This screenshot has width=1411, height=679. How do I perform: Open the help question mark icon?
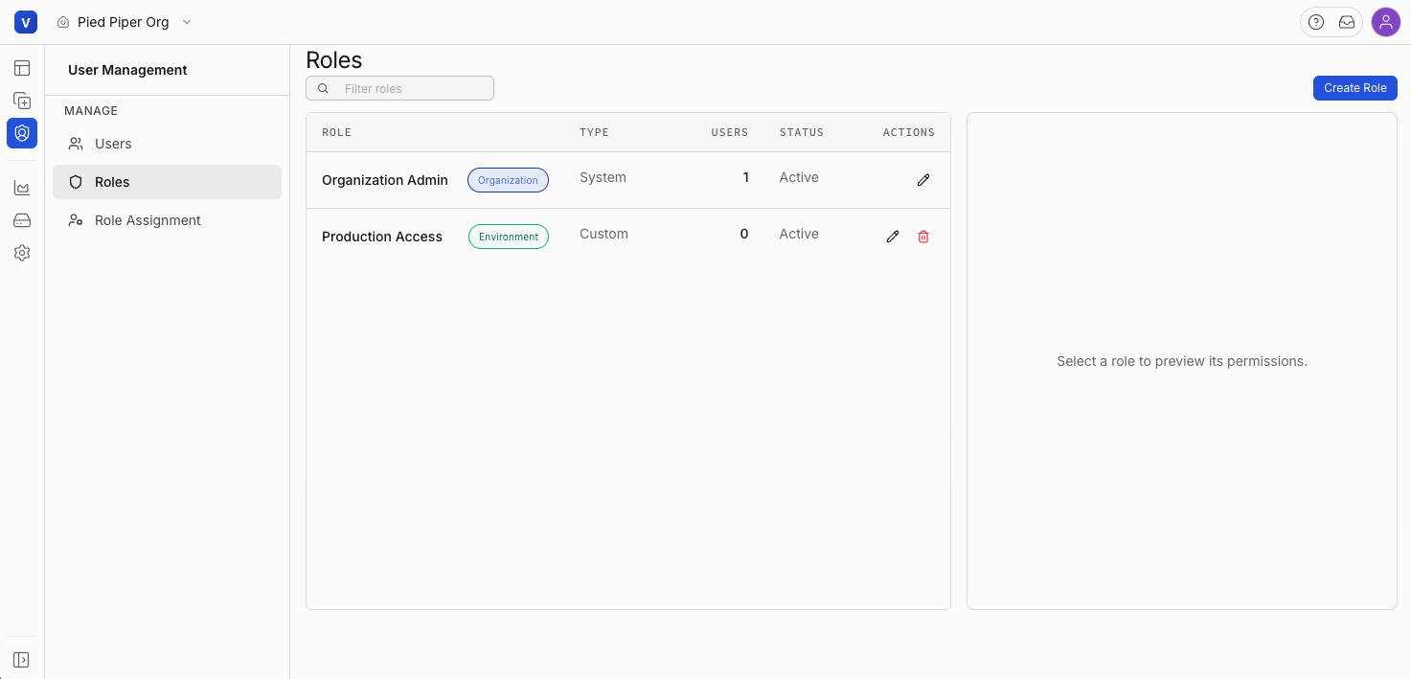tap(1315, 21)
